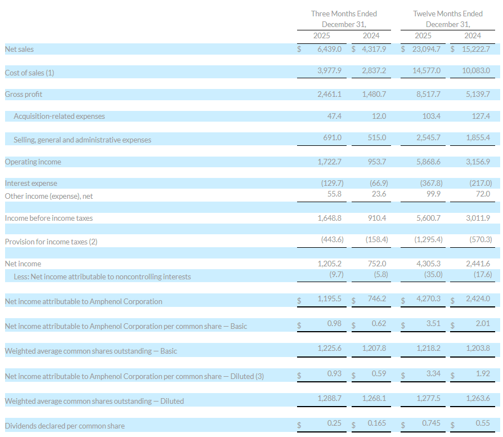Select the "Dividends declared per common share" label
Image resolution: width=503 pixels, height=437 pixels.
pyautogui.click(x=65, y=426)
